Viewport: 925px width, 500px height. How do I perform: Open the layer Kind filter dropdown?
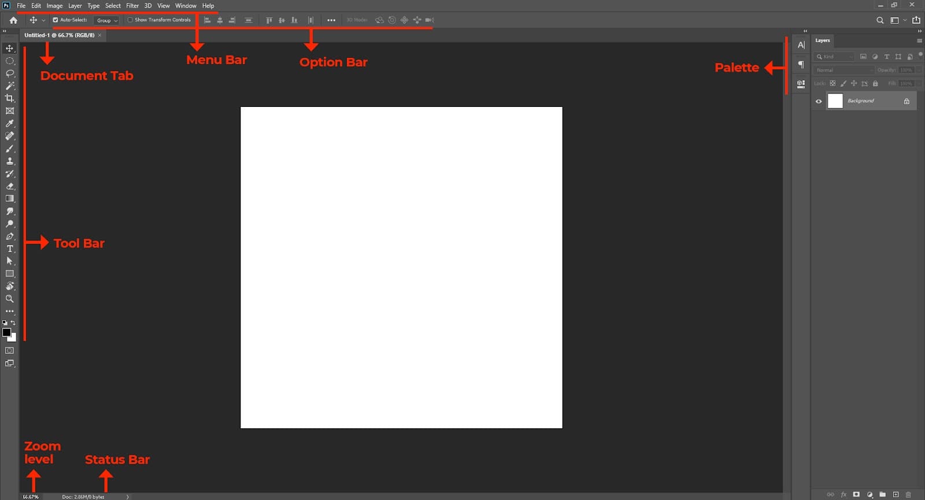click(x=834, y=57)
